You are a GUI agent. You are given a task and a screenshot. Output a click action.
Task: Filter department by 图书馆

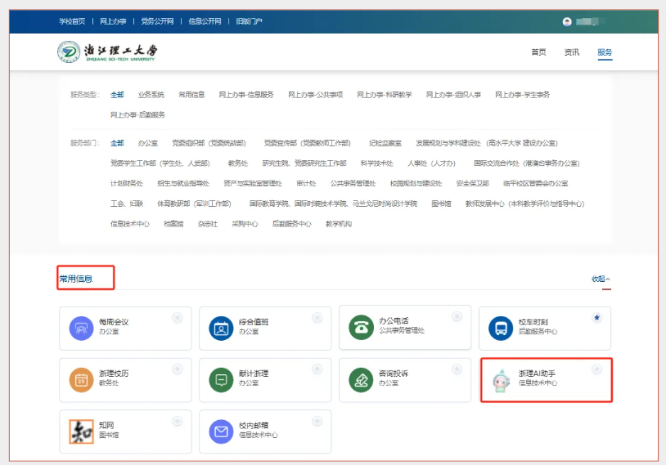click(441, 203)
